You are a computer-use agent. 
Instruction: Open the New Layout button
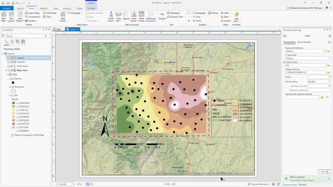pyautogui.click(x=11, y=17)
